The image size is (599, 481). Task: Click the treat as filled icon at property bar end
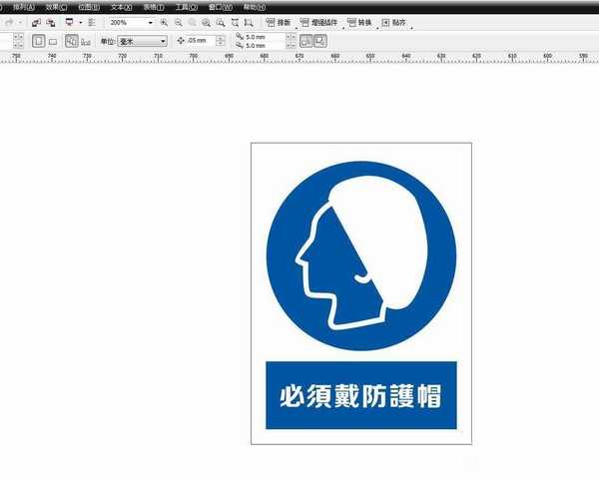320,41
